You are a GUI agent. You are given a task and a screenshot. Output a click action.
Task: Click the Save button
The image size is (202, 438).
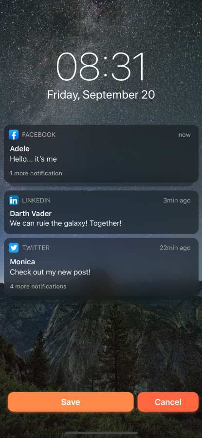coord(71,402)
